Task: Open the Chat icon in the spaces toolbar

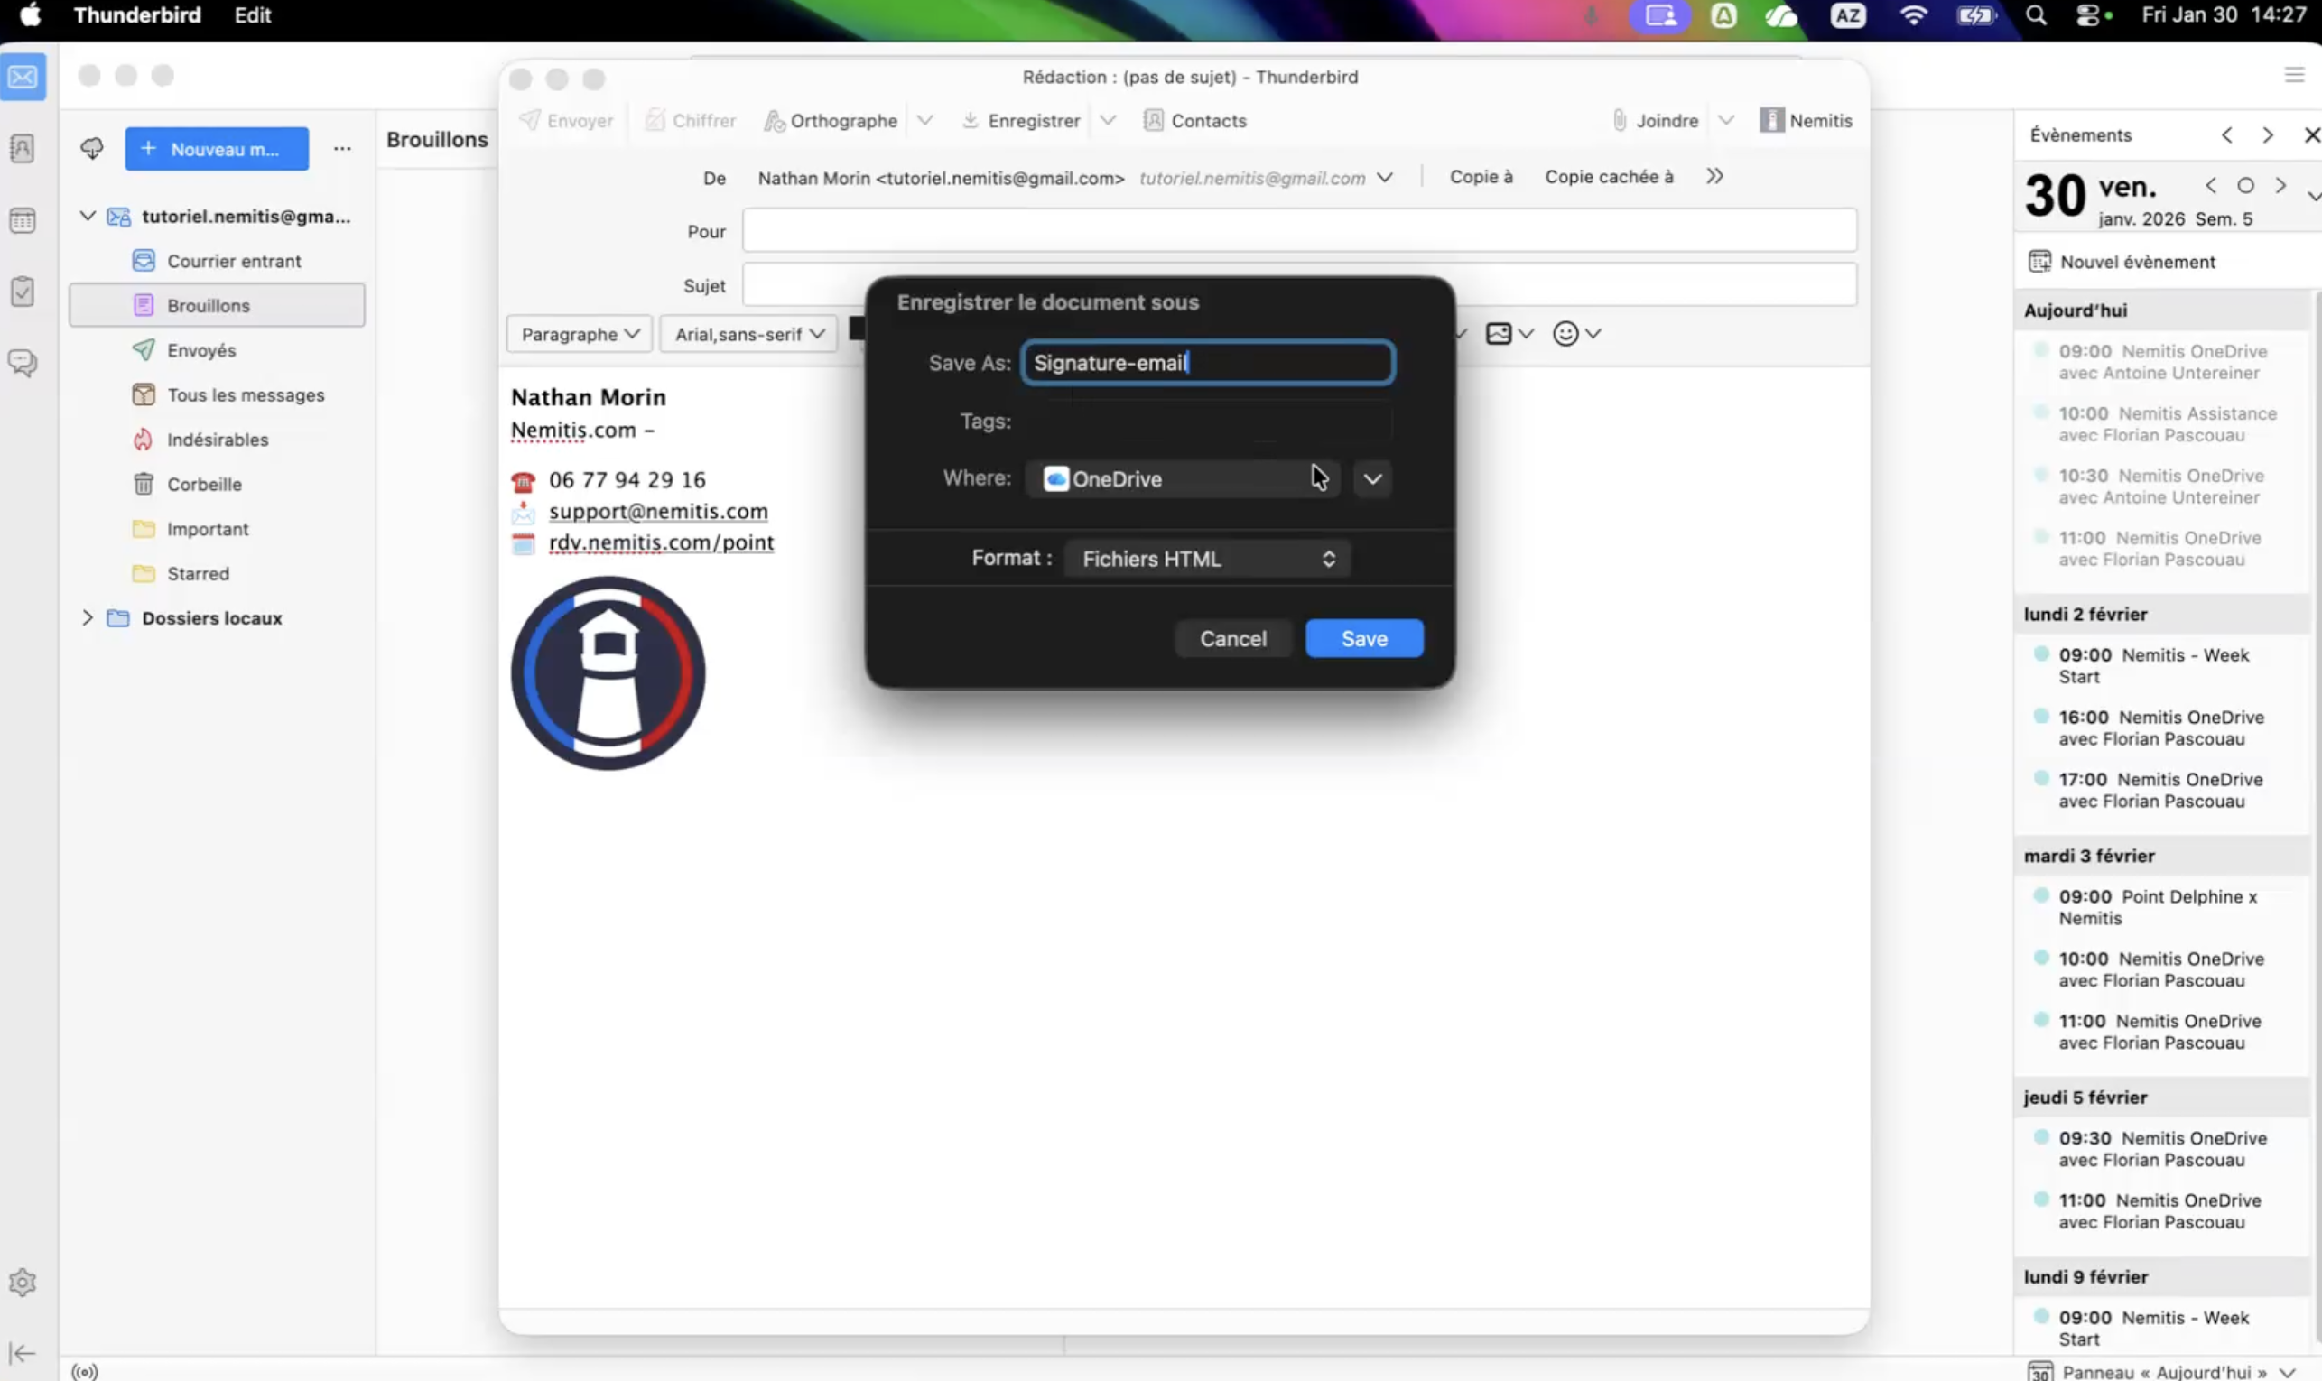Action: click(x=23, y=363)
